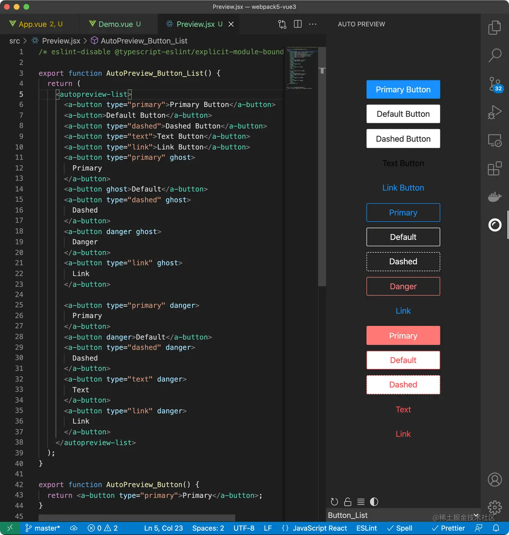Click the split editor right icon

297,24
